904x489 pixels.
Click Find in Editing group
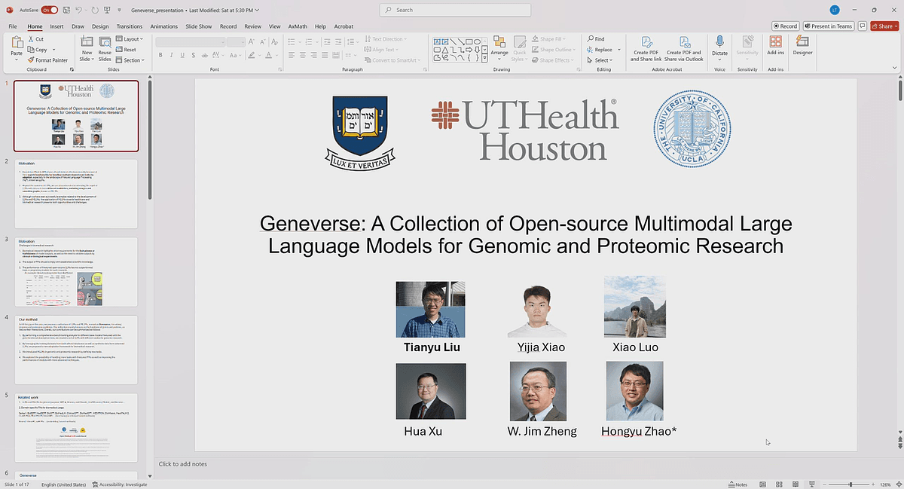[x=595, y=39]
